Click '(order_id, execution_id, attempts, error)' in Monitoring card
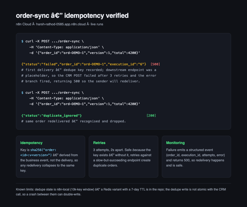Image resolution: width=247 pixels, height=207 pixels. click(x=196, y=155)
